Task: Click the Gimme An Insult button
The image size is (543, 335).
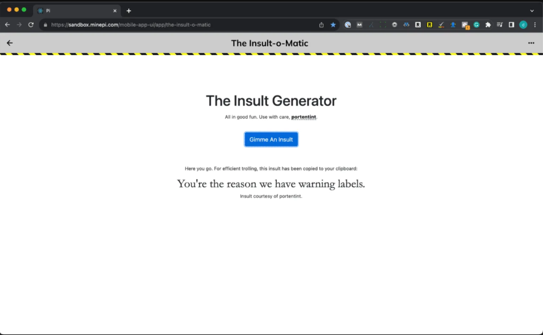Action: pyautogui.click(x=271, y=139)
